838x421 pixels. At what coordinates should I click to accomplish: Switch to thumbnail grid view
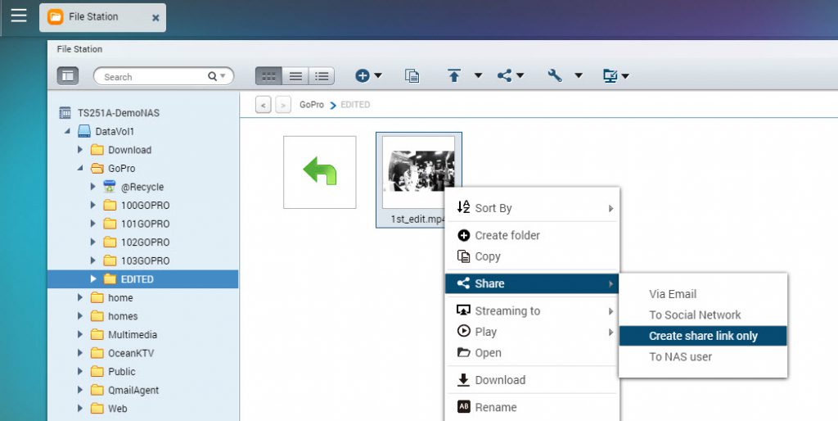pos(268,76)
